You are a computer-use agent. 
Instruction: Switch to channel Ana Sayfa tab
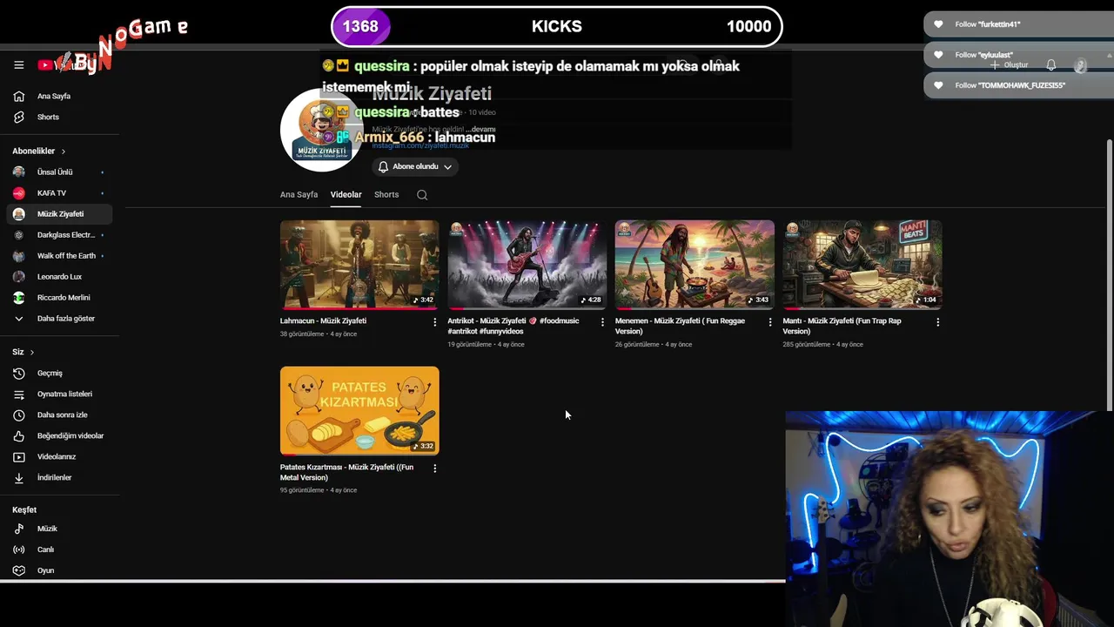pos(299,195)
